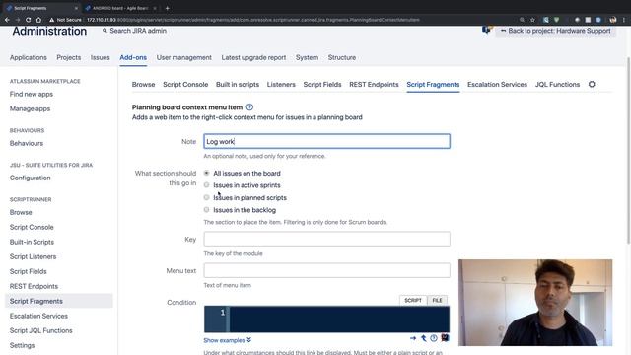Expand Show examples below Condition

(x=228, y=340)
